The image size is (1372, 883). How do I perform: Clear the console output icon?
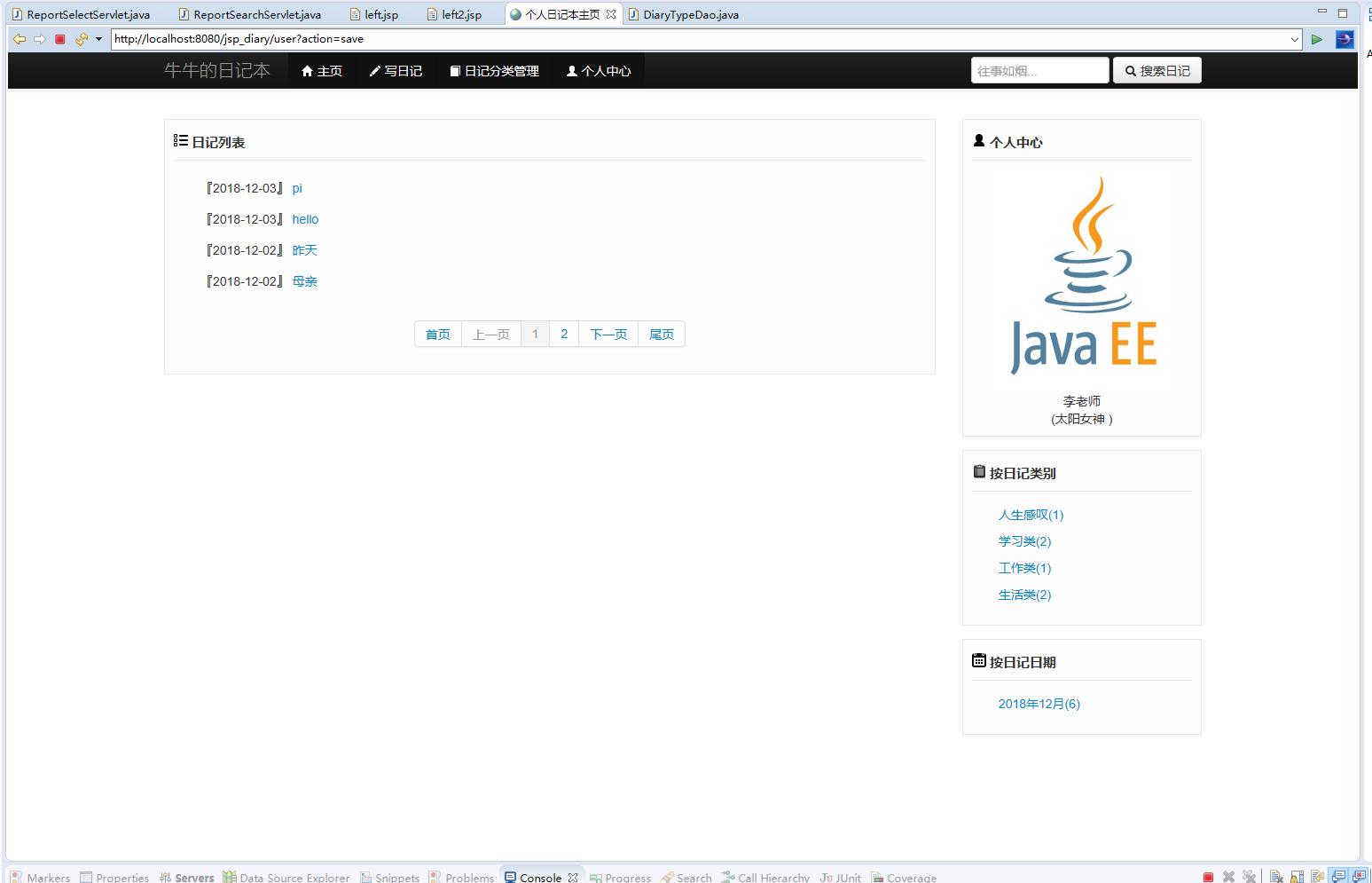pyautogui.click(x=1276, y=877)
